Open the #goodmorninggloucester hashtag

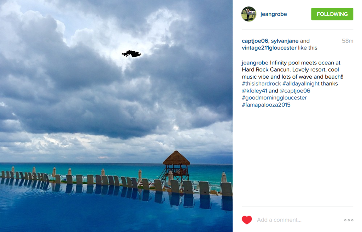pyautogui.click(x=274, y=98)
